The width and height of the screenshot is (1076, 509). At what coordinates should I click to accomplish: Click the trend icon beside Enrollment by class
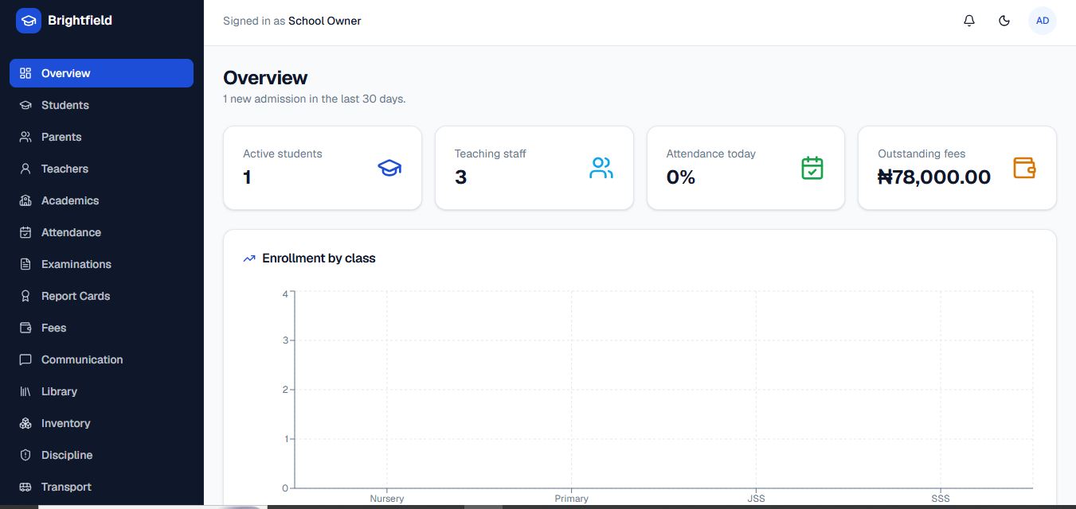(x=249, y=258)
